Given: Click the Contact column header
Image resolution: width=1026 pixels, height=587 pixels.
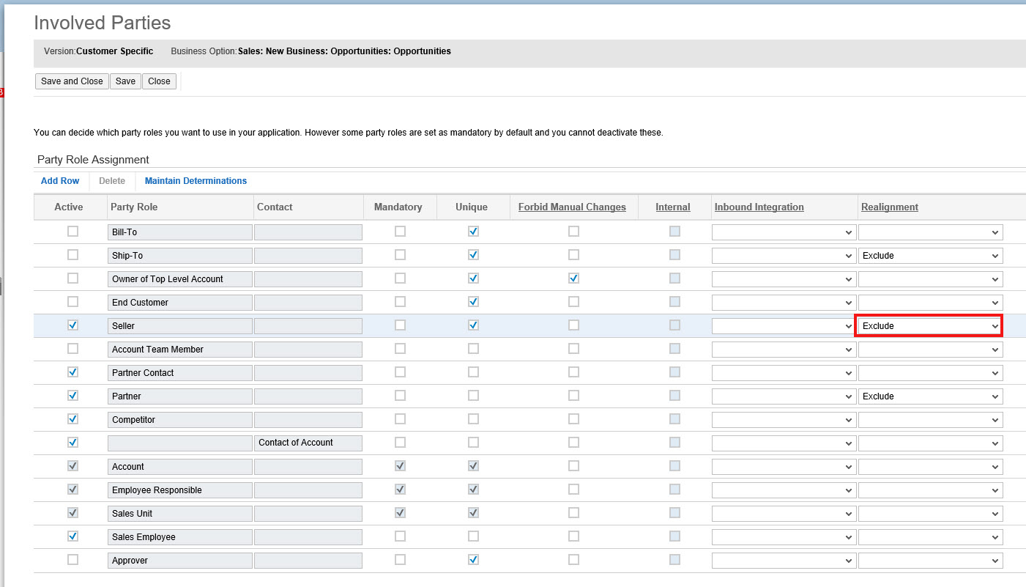Looking at the screenshot, I should (275, 207).
